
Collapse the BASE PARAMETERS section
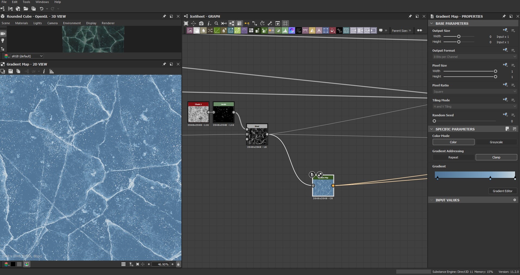click(x=432, y=23)
